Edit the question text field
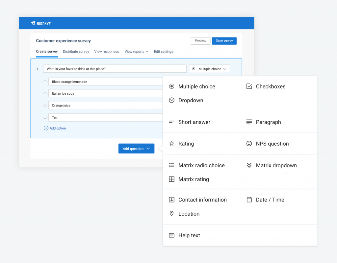 click(115, 69)
